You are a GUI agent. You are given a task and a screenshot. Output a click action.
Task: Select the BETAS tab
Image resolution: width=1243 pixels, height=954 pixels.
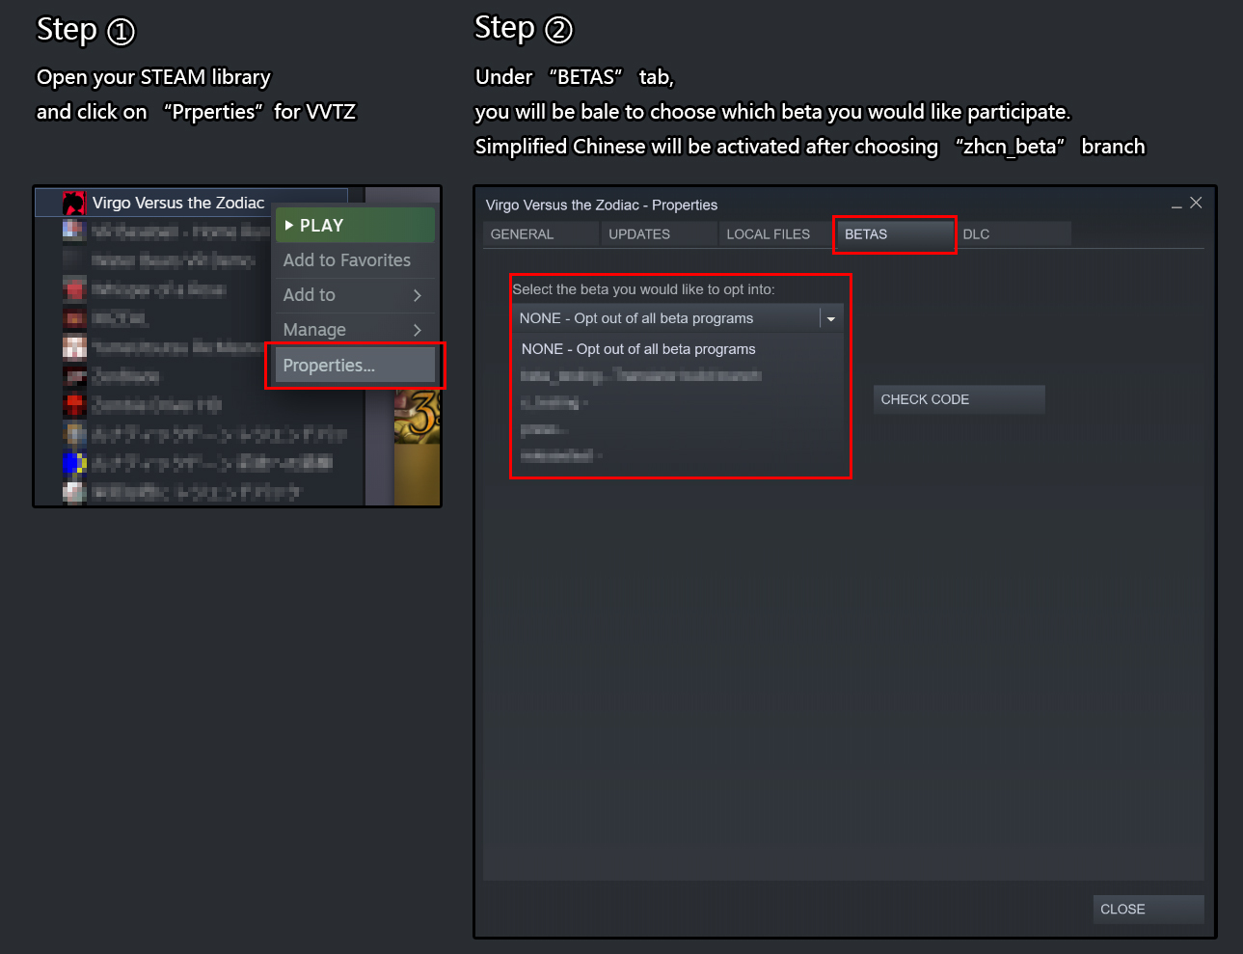pos(866,234)
